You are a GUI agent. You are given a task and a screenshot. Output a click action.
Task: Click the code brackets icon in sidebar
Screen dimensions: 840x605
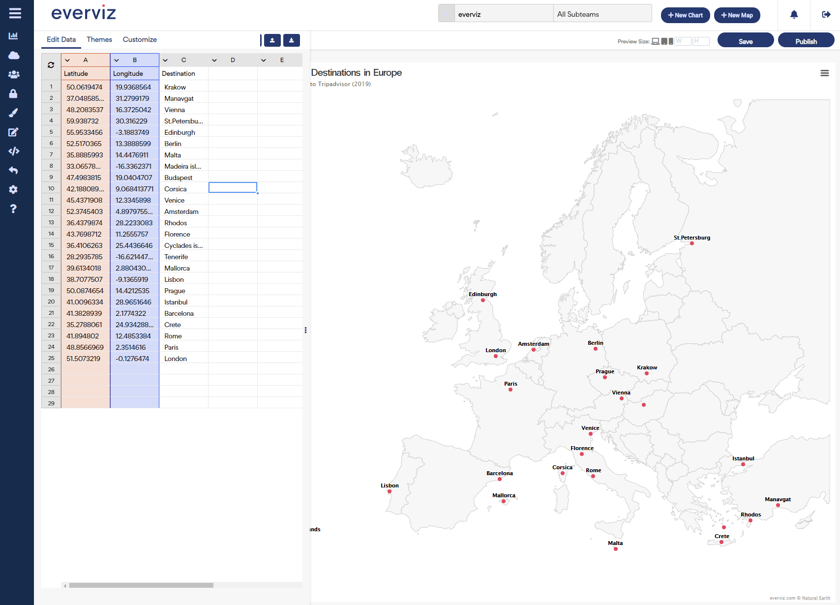(x=14, y=151)
